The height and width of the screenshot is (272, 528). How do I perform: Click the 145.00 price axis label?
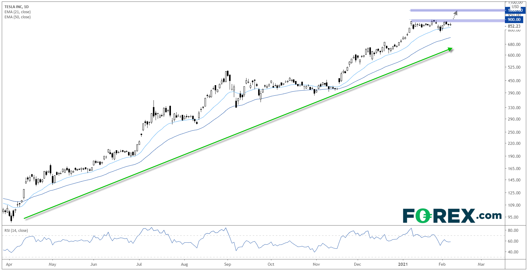click(514, 180)
